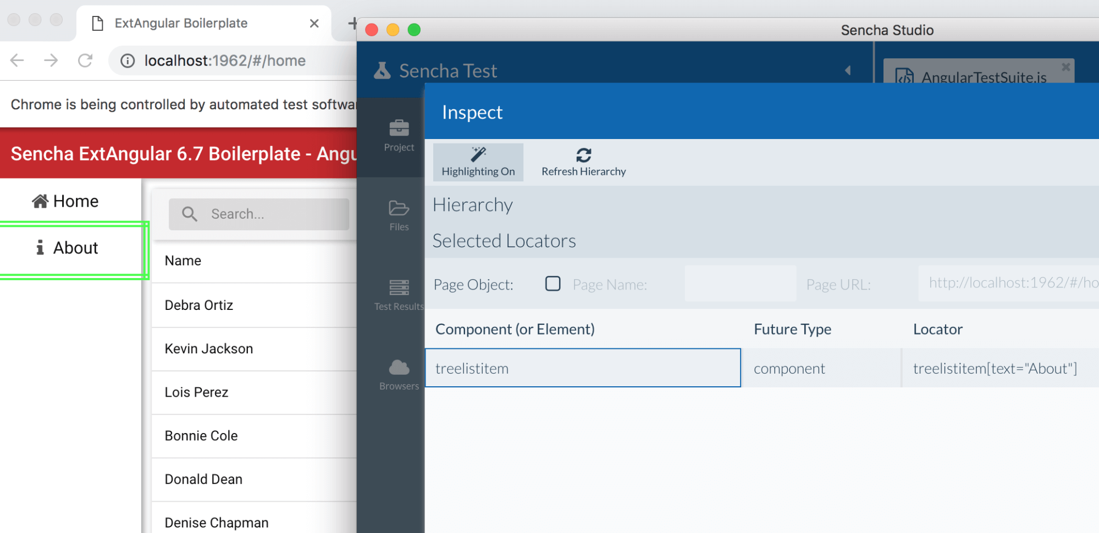The width and height of the screenshot is (1099, 533).
Task: Click the Future Type column header
Action: 792,329
